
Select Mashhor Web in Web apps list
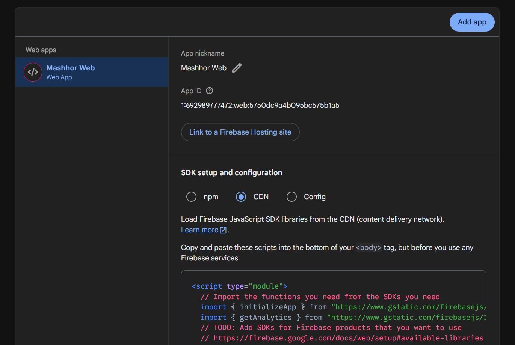click(x=92, y=72)
